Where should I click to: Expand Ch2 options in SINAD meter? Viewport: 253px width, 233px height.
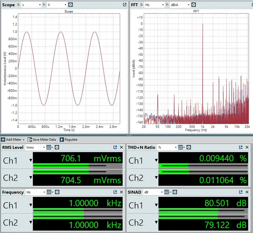point(155,223)
